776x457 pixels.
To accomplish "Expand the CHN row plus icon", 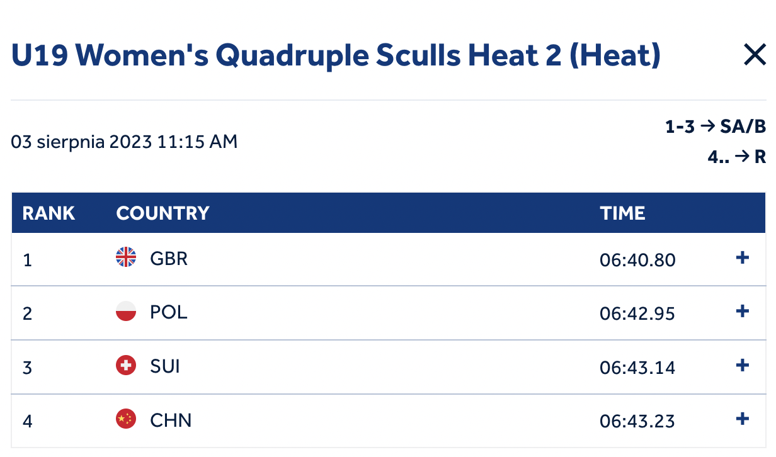I will [743, 419].
